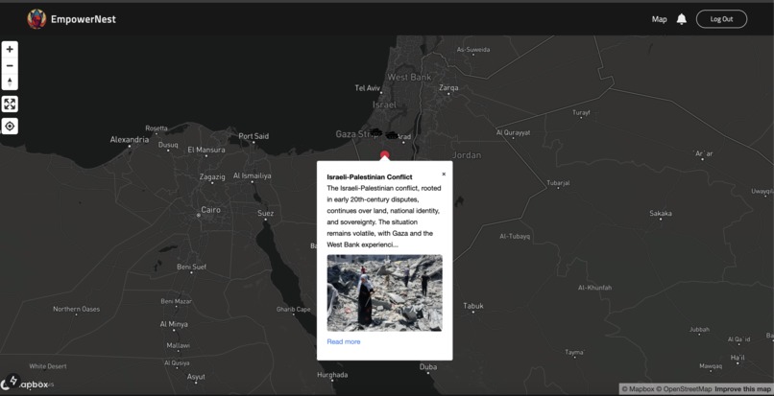Click the Tabuk city label

[472, 306]
